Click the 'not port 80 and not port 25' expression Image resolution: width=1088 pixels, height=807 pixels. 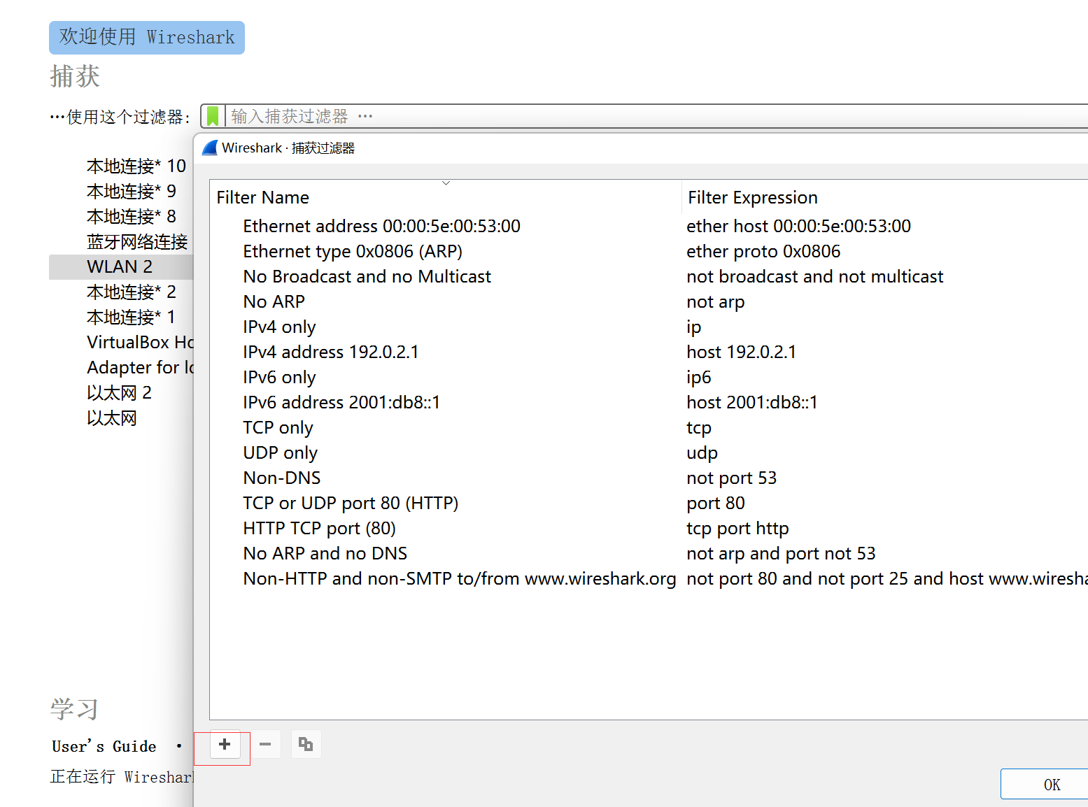[x=887, y=578]
